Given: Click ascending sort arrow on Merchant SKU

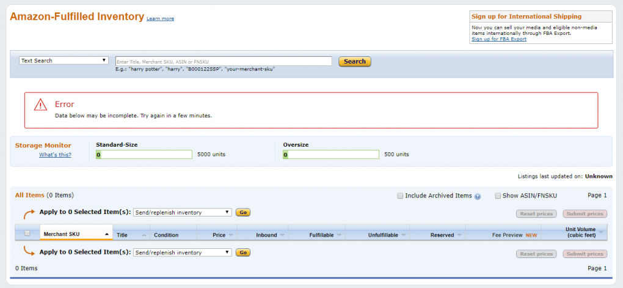Looking at the screenshot, I should [106, 235].
